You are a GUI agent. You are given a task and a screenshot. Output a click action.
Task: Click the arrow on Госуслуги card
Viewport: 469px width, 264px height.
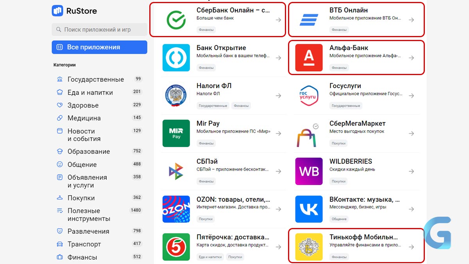(x=412, y=96)
